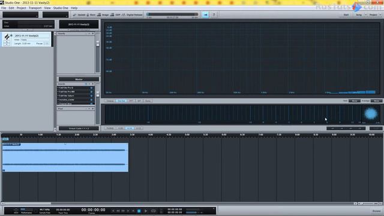Adjust the track inserts volume fader
The height and width of the screenshot is (216, 384).
pyautogui.click(x=98, y=44)
